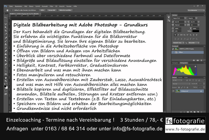
Task: Toggle the history source box beside Öffnen
Action: tap(173, 52)
